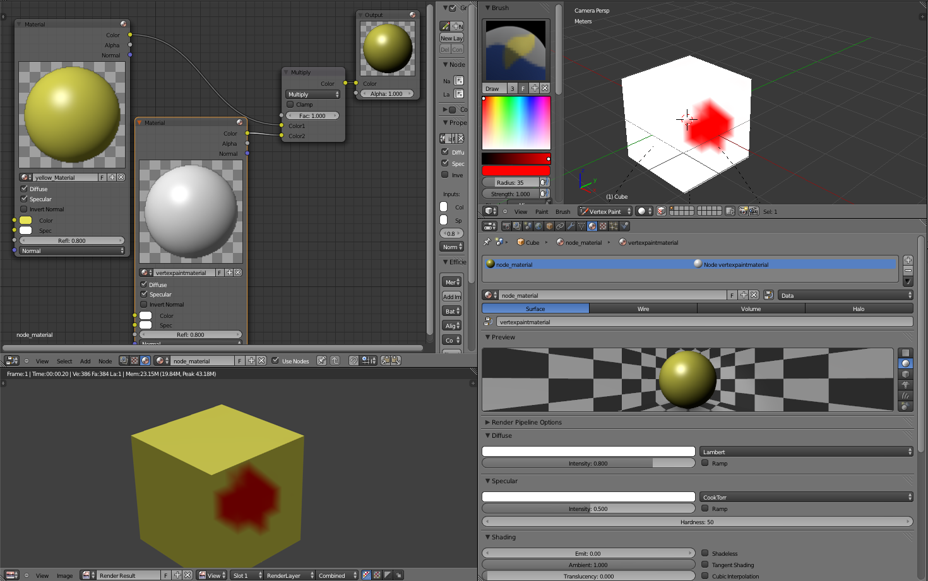Remove material slot with minus icon

pos(908,270)
